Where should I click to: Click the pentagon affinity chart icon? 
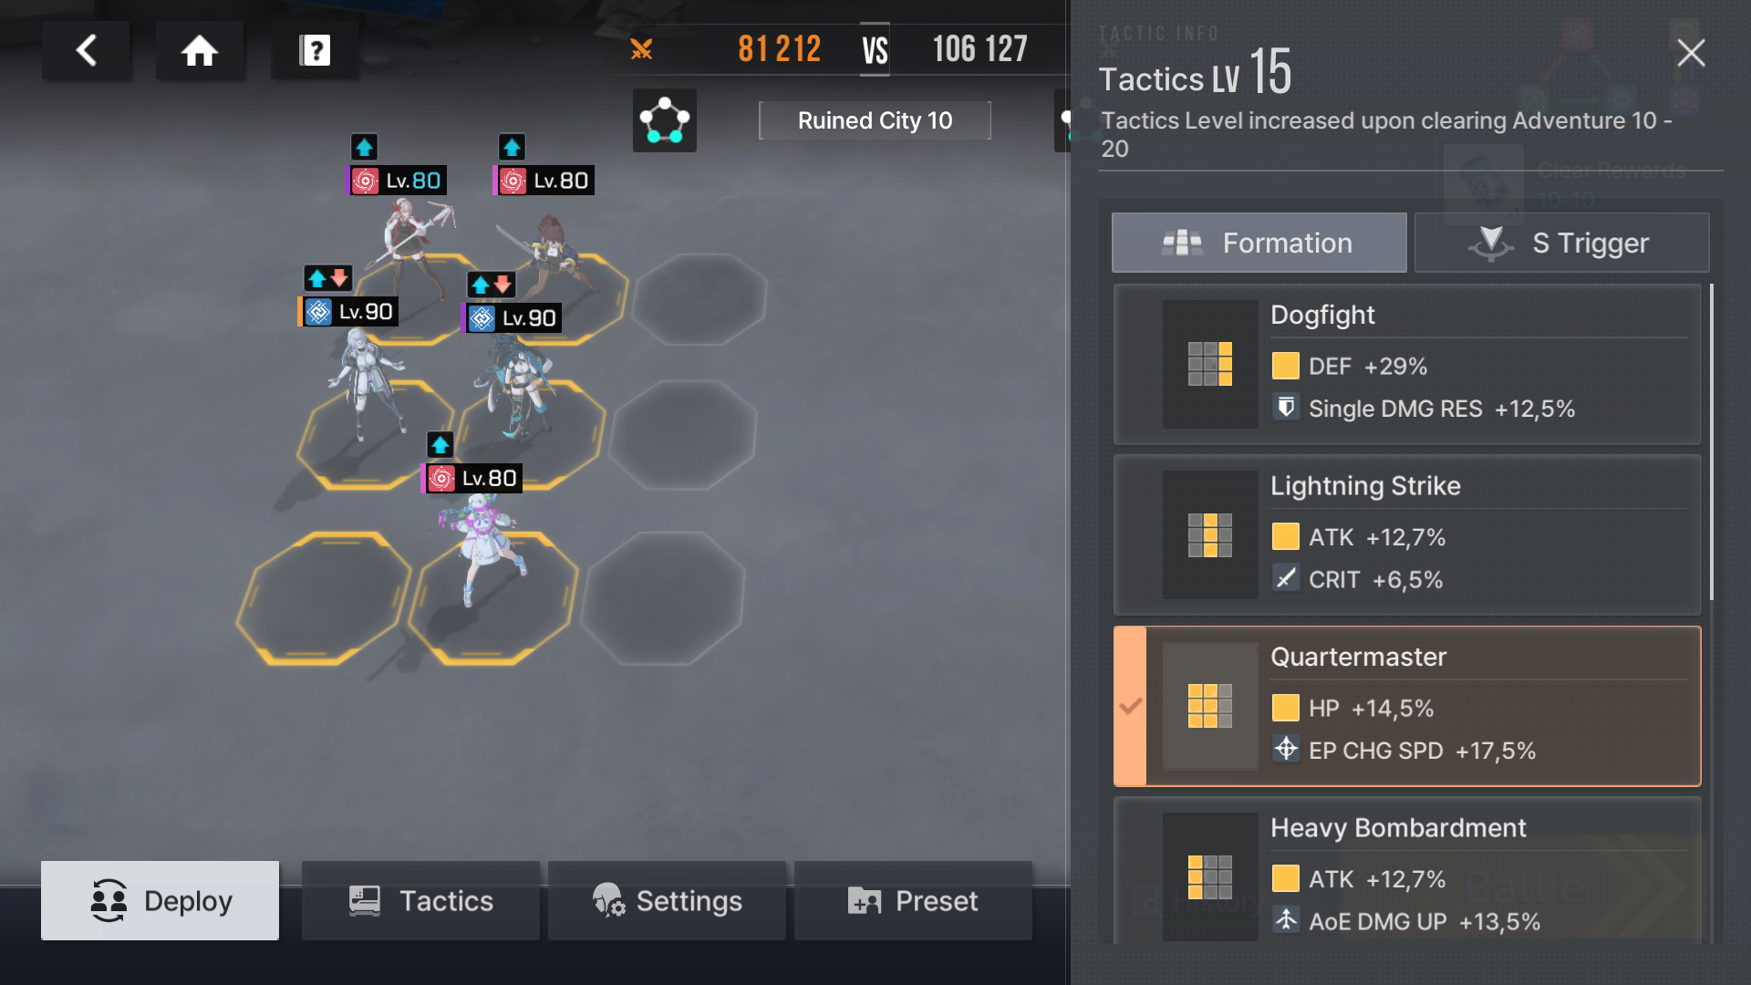click(665, 120)
